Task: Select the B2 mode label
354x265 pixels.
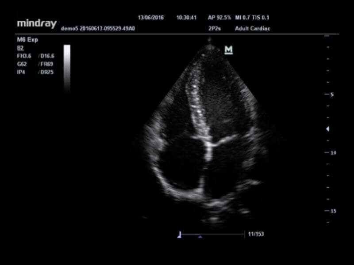Action: click(20, 48)
